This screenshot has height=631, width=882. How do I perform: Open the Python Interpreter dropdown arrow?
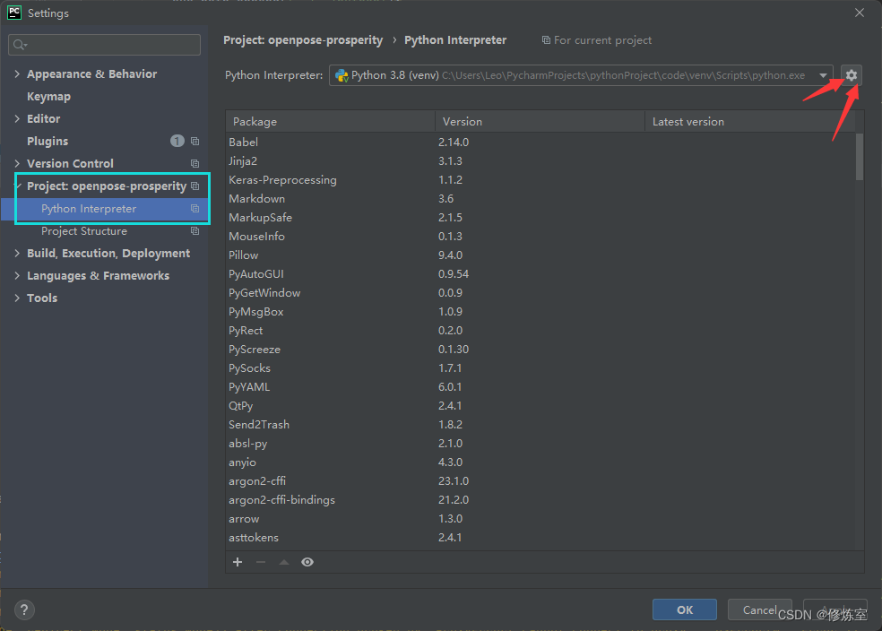[823, 75]
